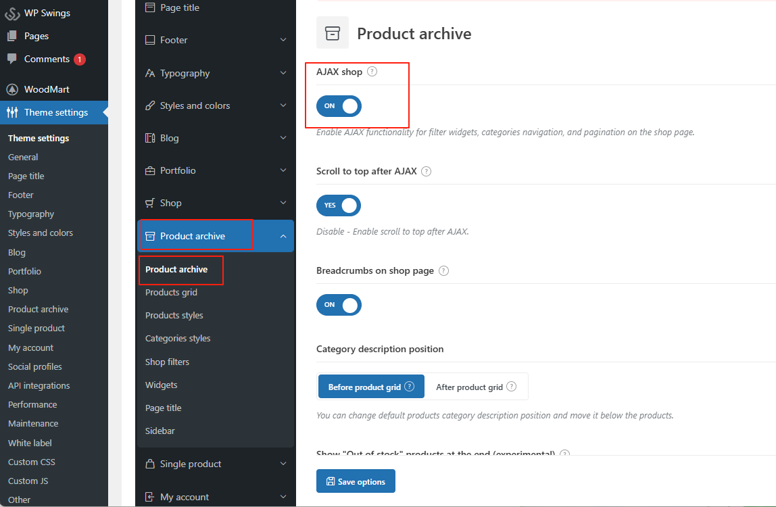Collapse the Product archive section arrow
This screenshot has height=507, width=776.
[283, 236]
